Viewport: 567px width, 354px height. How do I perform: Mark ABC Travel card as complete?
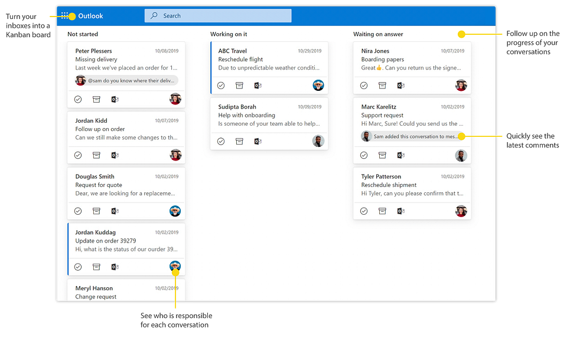(221, 86)
